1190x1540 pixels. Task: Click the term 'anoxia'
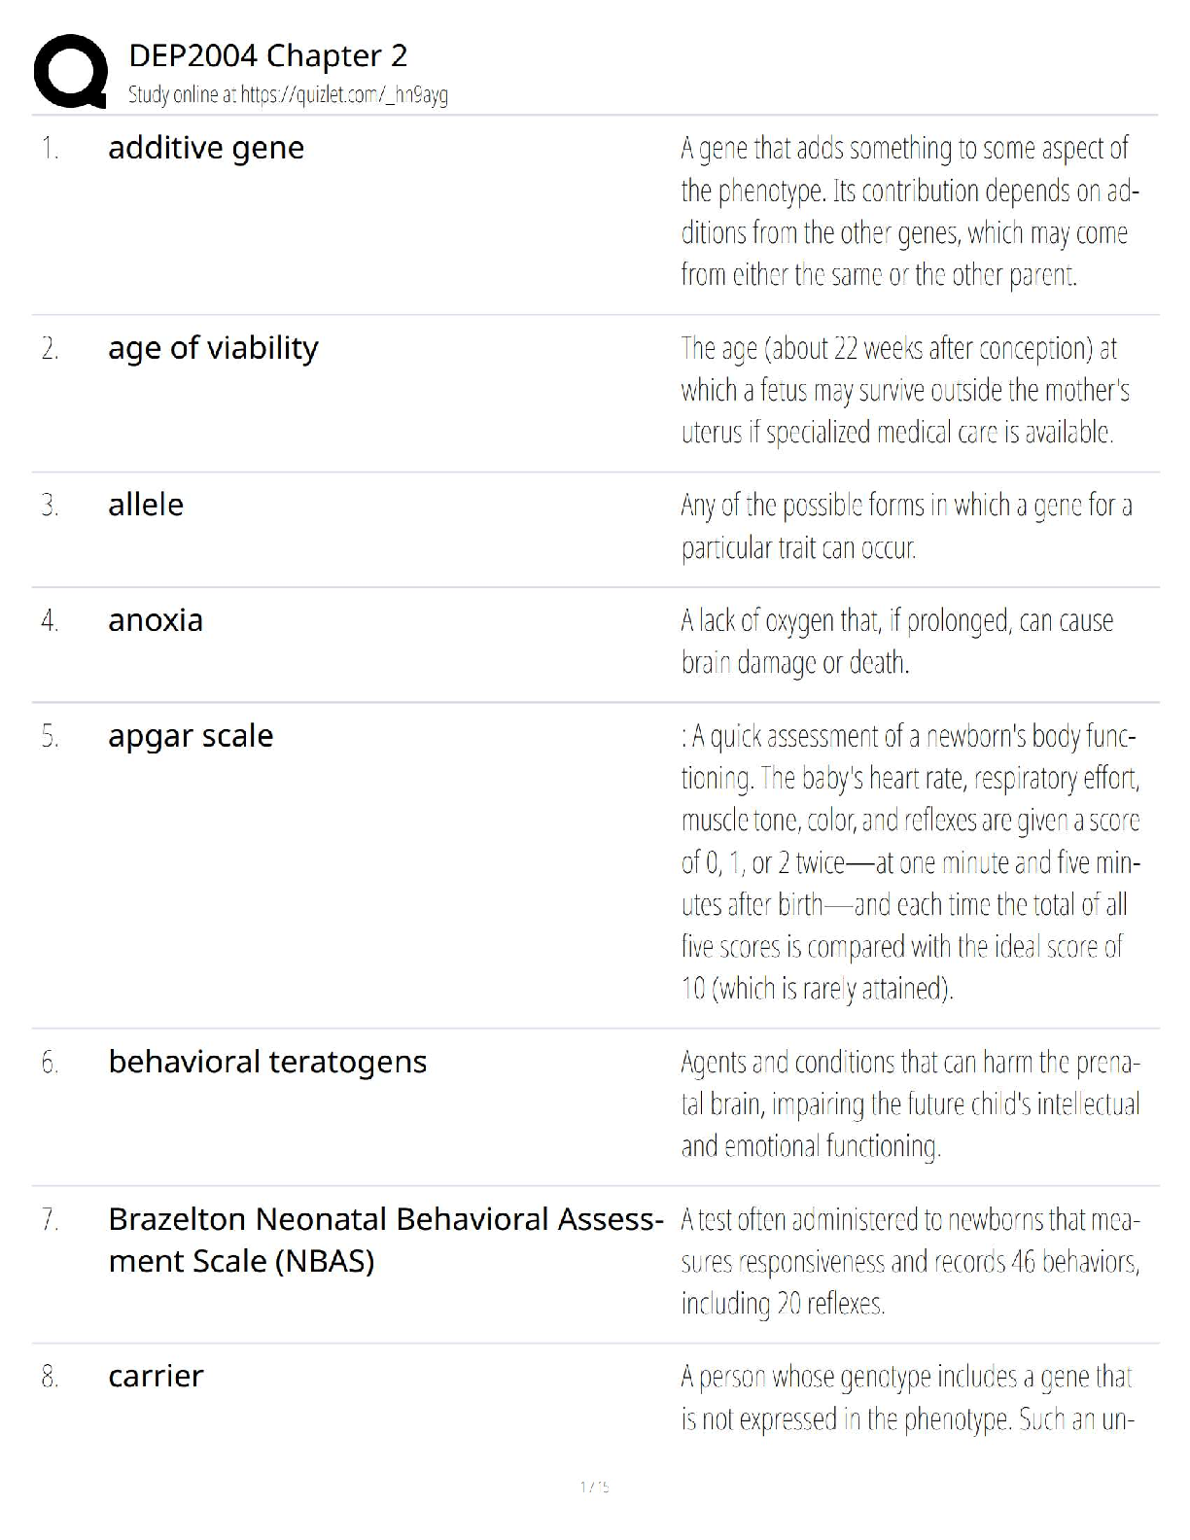156,620
